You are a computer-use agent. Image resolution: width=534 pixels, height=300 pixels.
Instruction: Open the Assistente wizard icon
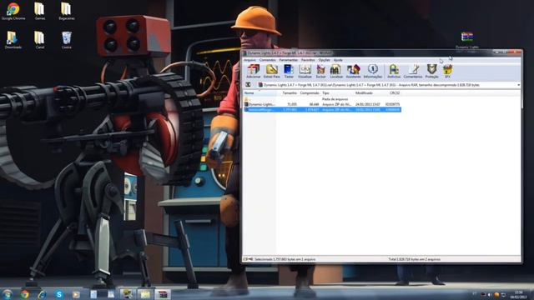pos(353,71)
